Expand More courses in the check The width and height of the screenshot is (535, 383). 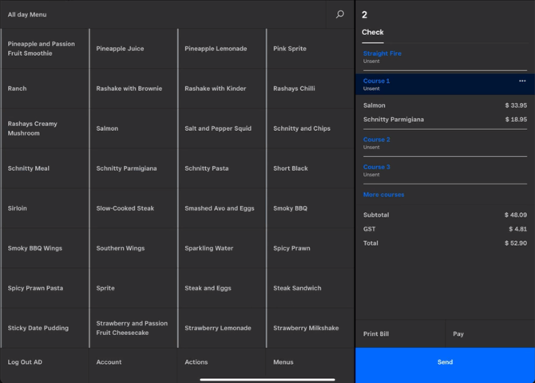pyautogui.click(x=384, y=195)
